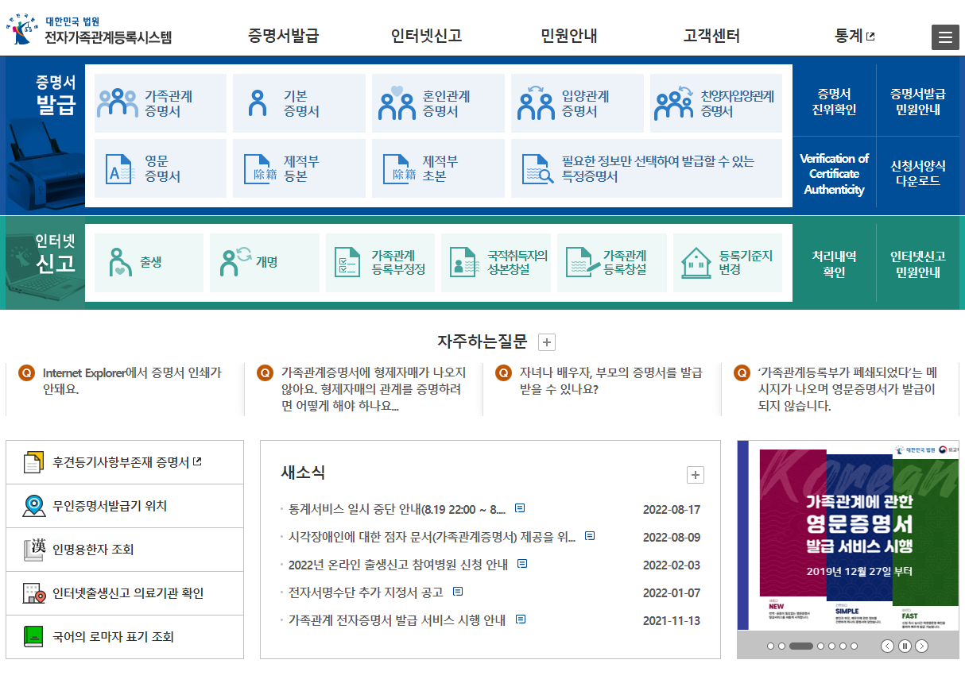Click the 국어의 로마자 표기 조회 book icon
The image size is (965, 683).
(x=33, y=637)
